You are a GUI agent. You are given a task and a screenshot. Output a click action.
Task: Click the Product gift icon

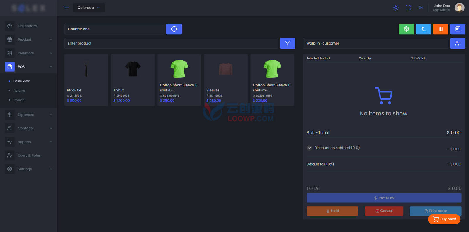pyautogui.click(x=10, y=40)
